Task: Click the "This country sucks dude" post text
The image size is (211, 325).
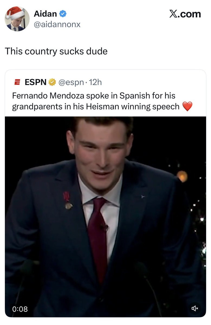Action: (56, 51)
